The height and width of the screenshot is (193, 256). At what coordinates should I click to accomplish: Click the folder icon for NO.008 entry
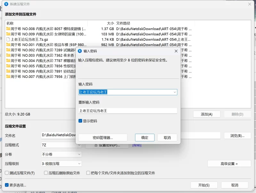tap(8, 29)
